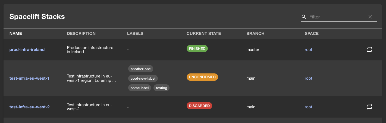This screenshot has height=123, width=386.
Task: Click trigger run icon for test-infra-eu-west-2
Action: 369,107
